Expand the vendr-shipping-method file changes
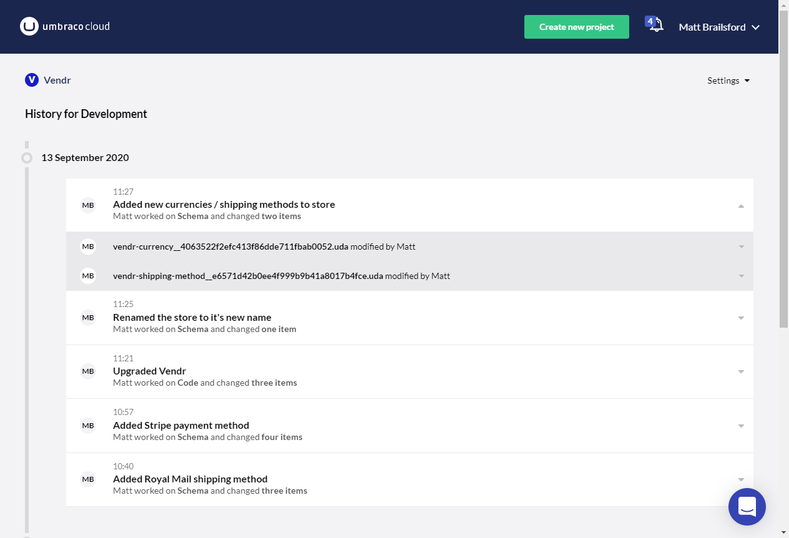Viewport: 789px width, 538px height. click(x=741, y=276)
